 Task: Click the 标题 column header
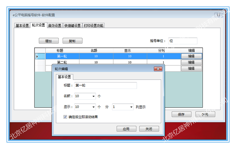pos(62,50)
